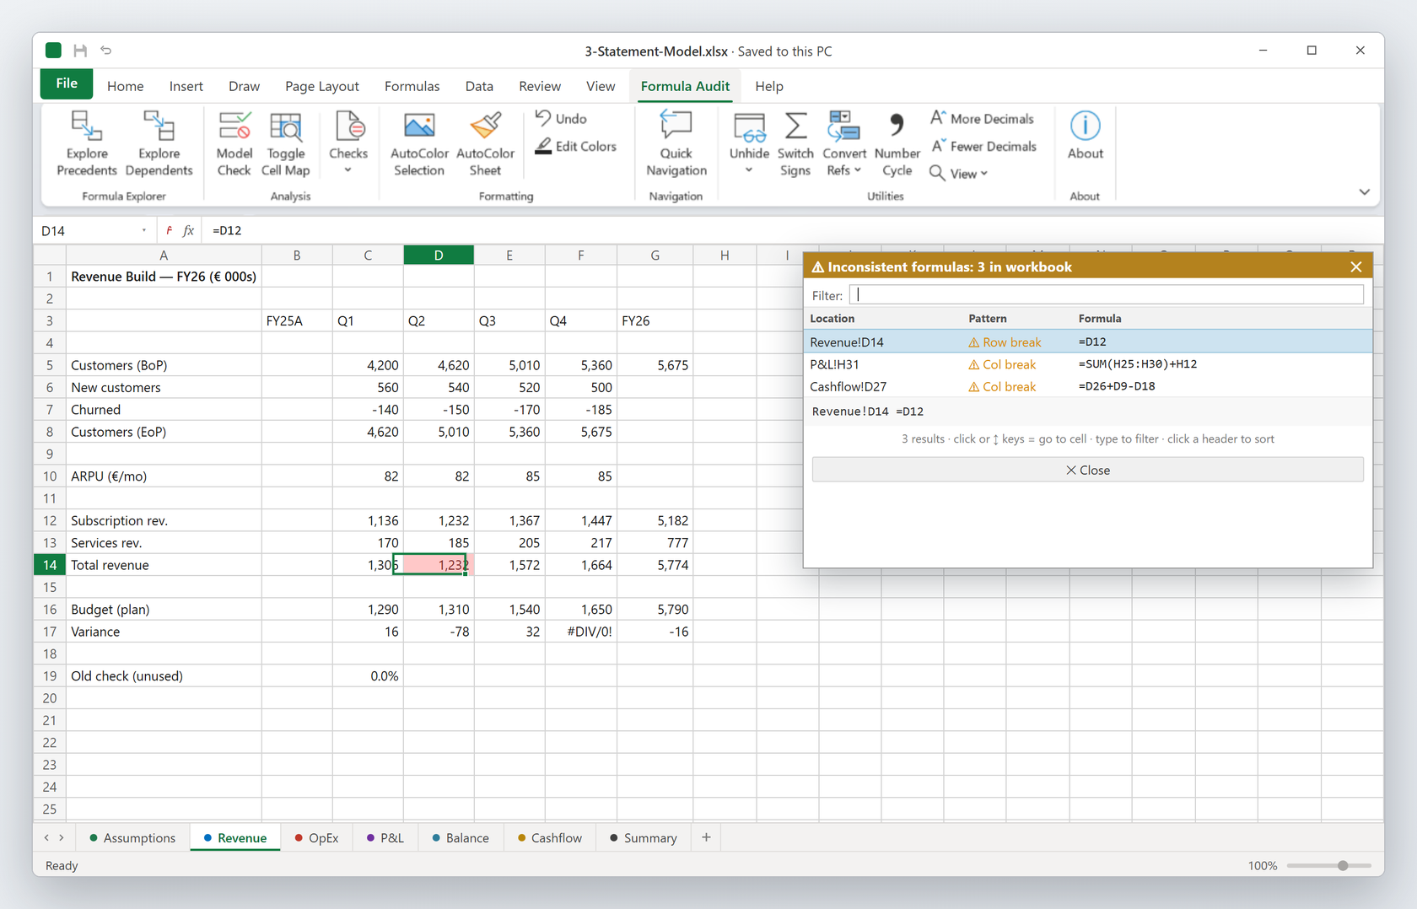Open the Checks dropdown
The width and height of the screenshot is (1417, 909).
(x=348, y=143)
